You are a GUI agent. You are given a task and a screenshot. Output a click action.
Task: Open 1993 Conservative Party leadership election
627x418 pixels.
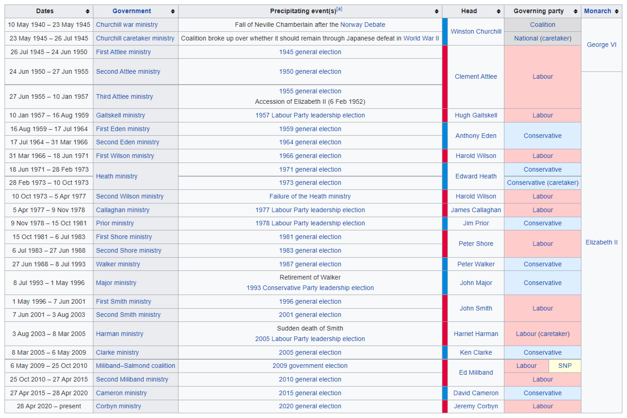pos(310,288)
